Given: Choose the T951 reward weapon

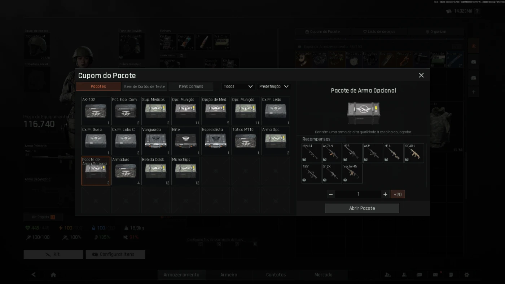Looking at the screenshot, I should 311,174.
